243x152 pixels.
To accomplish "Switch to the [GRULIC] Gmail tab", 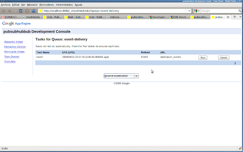I will click(x=11, y=17).
